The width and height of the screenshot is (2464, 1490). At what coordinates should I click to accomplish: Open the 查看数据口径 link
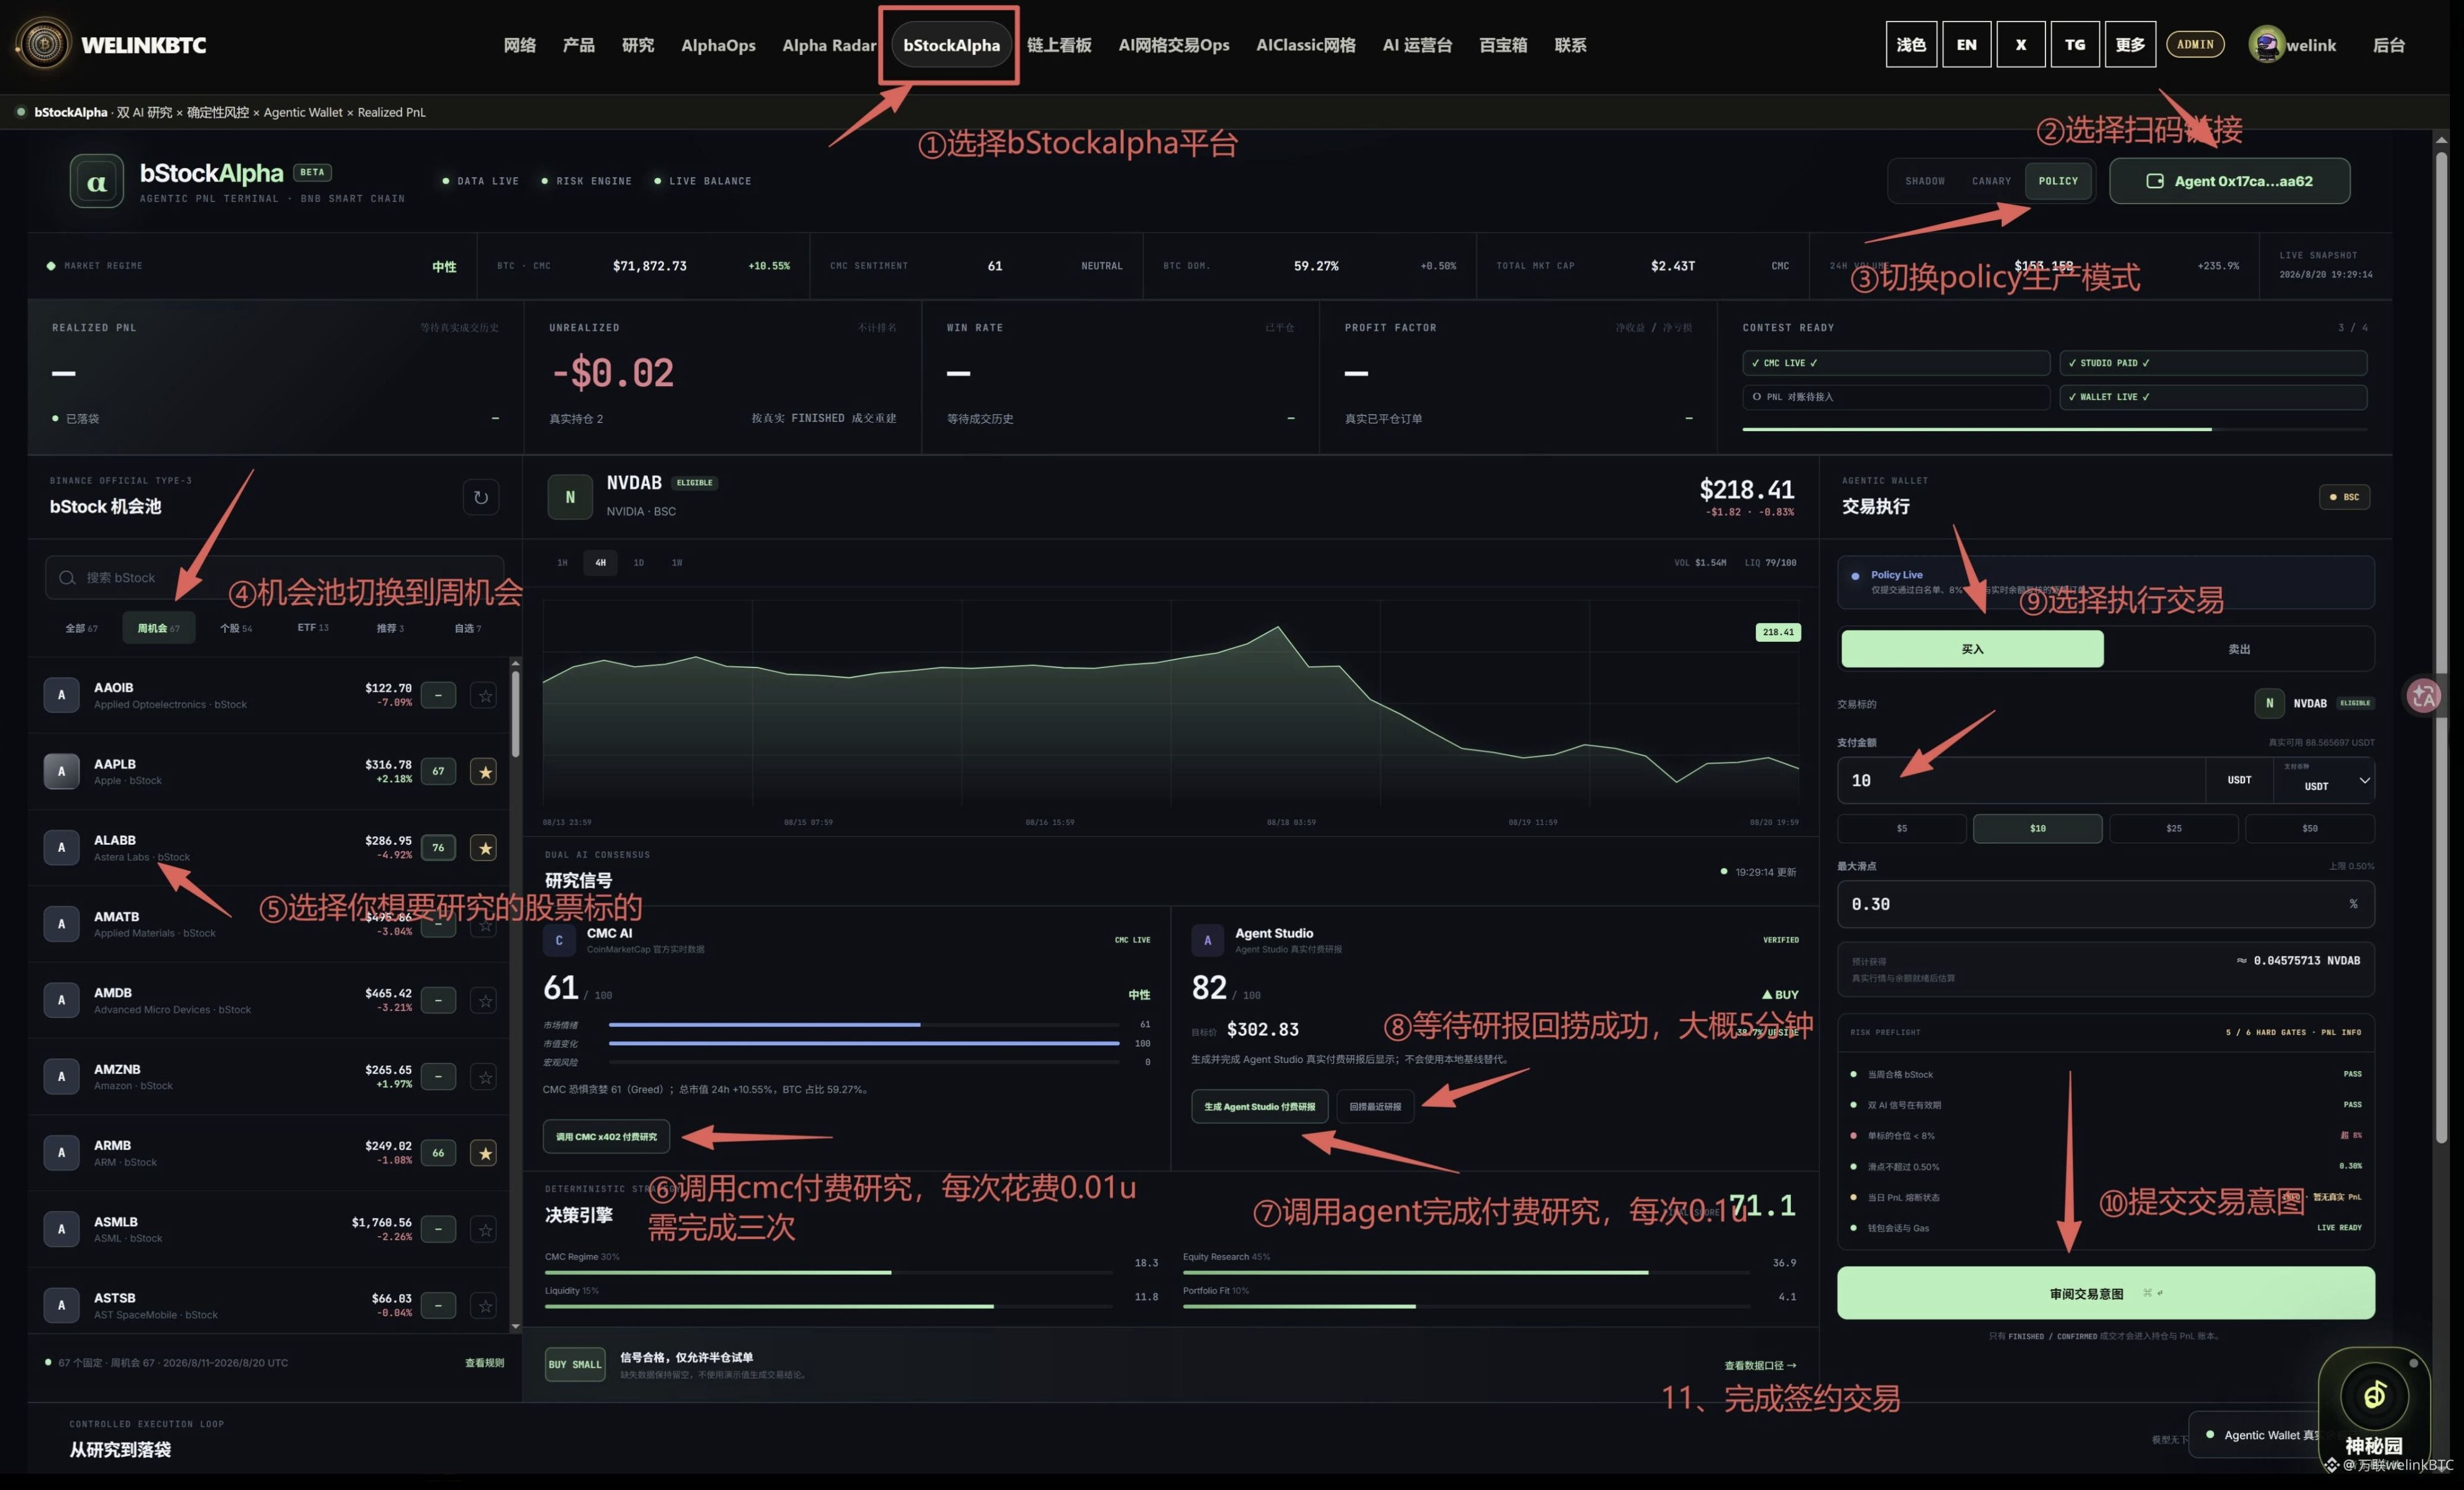[1759, 1365]
